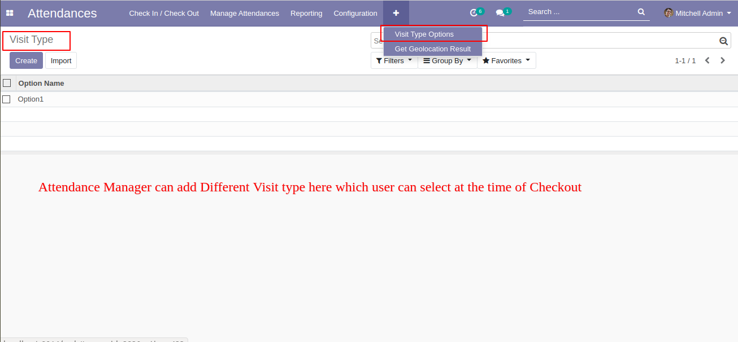This screenshot has width=738, height=342.
Task: Go to previous page arrow
Action: (x=707, y=60)
